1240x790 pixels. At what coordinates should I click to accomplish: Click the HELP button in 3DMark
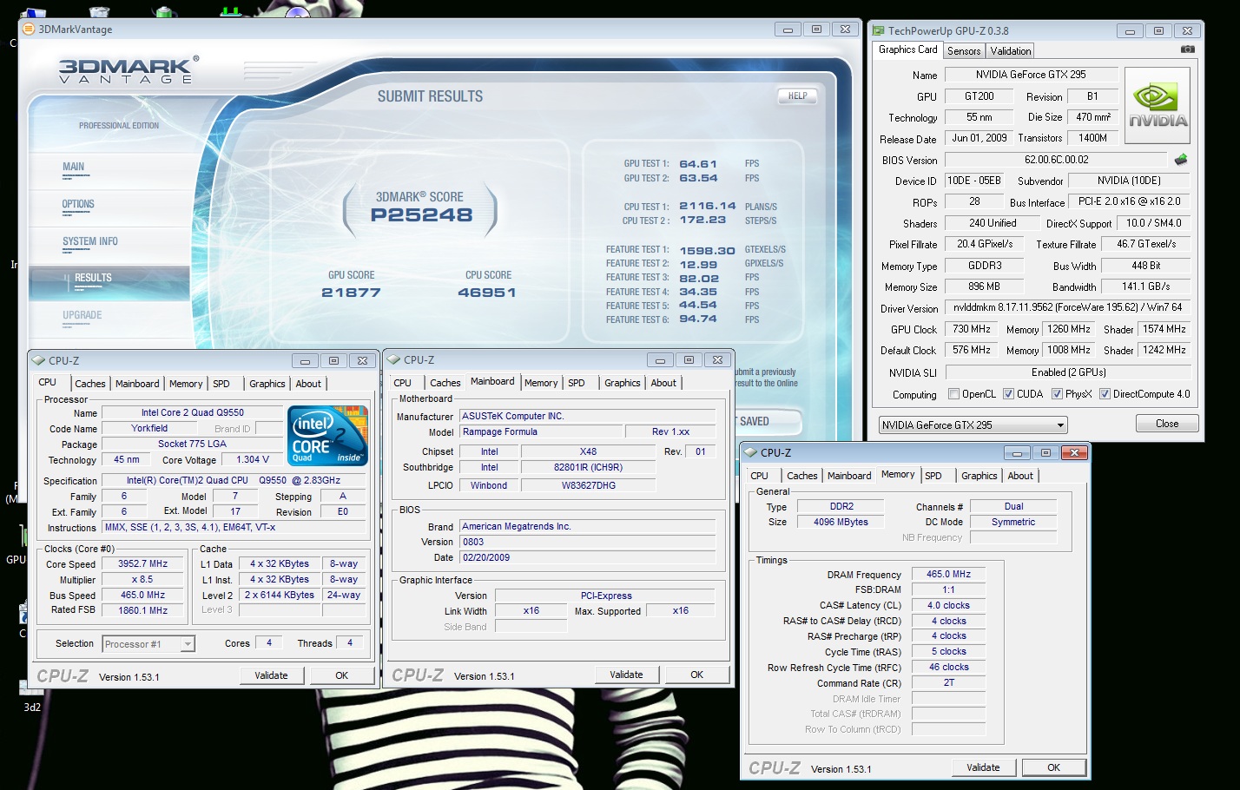tap(797, 96)
